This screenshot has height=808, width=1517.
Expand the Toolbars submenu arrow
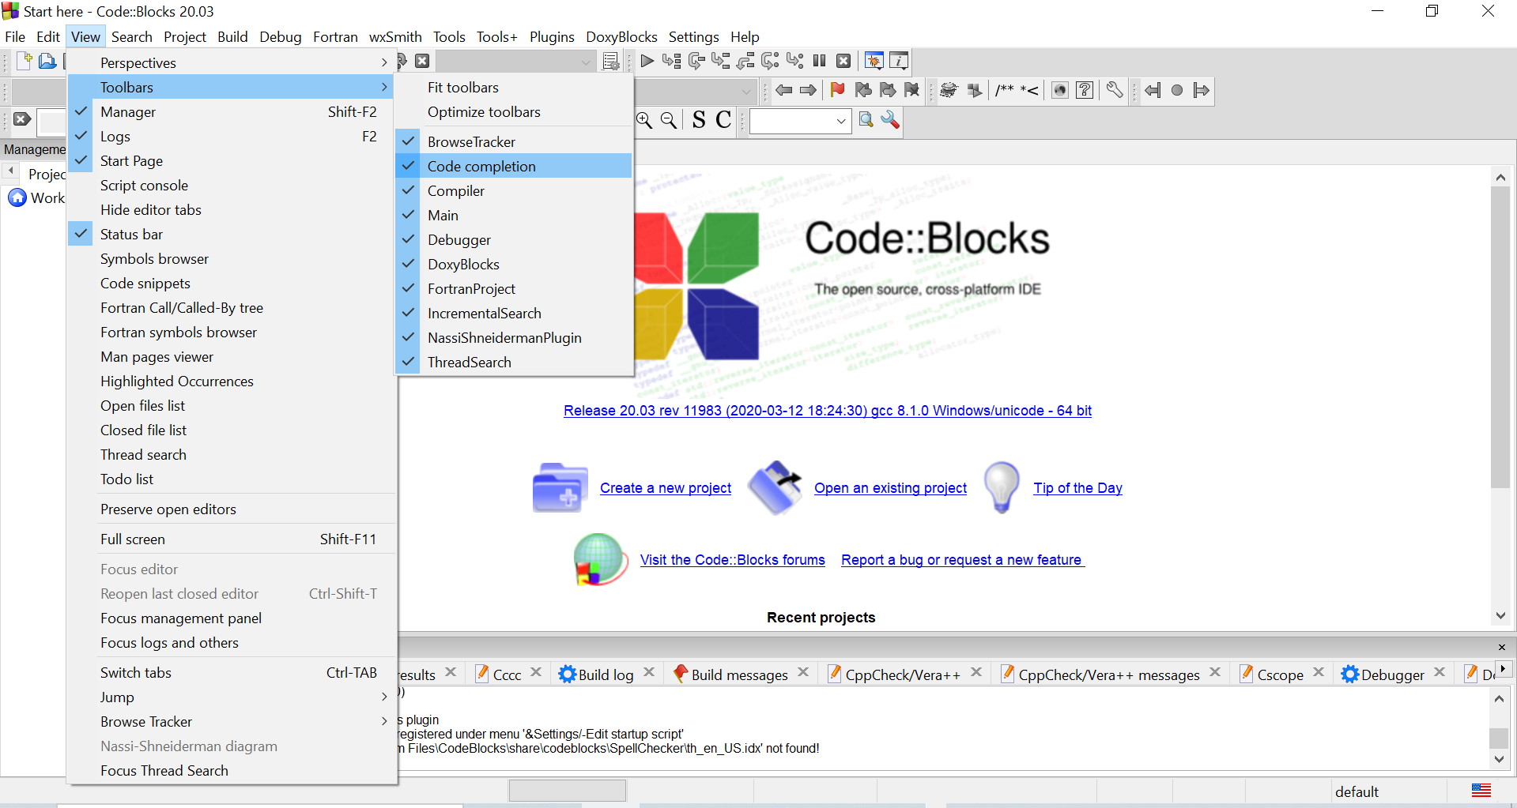point(384,88)
